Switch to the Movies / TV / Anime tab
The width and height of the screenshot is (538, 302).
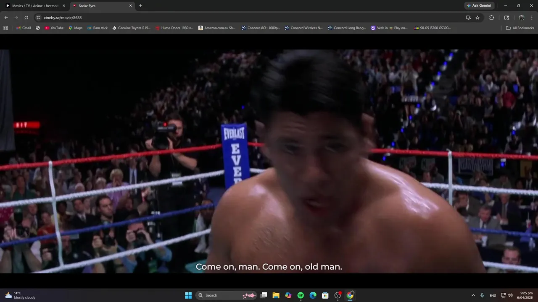(x=34, y=6)
